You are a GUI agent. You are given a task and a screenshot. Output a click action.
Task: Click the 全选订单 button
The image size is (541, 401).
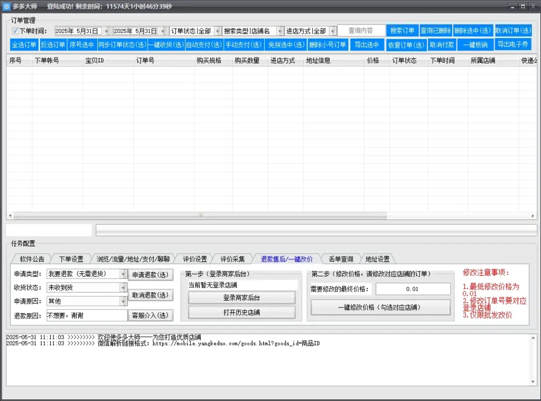coord(24,45)
